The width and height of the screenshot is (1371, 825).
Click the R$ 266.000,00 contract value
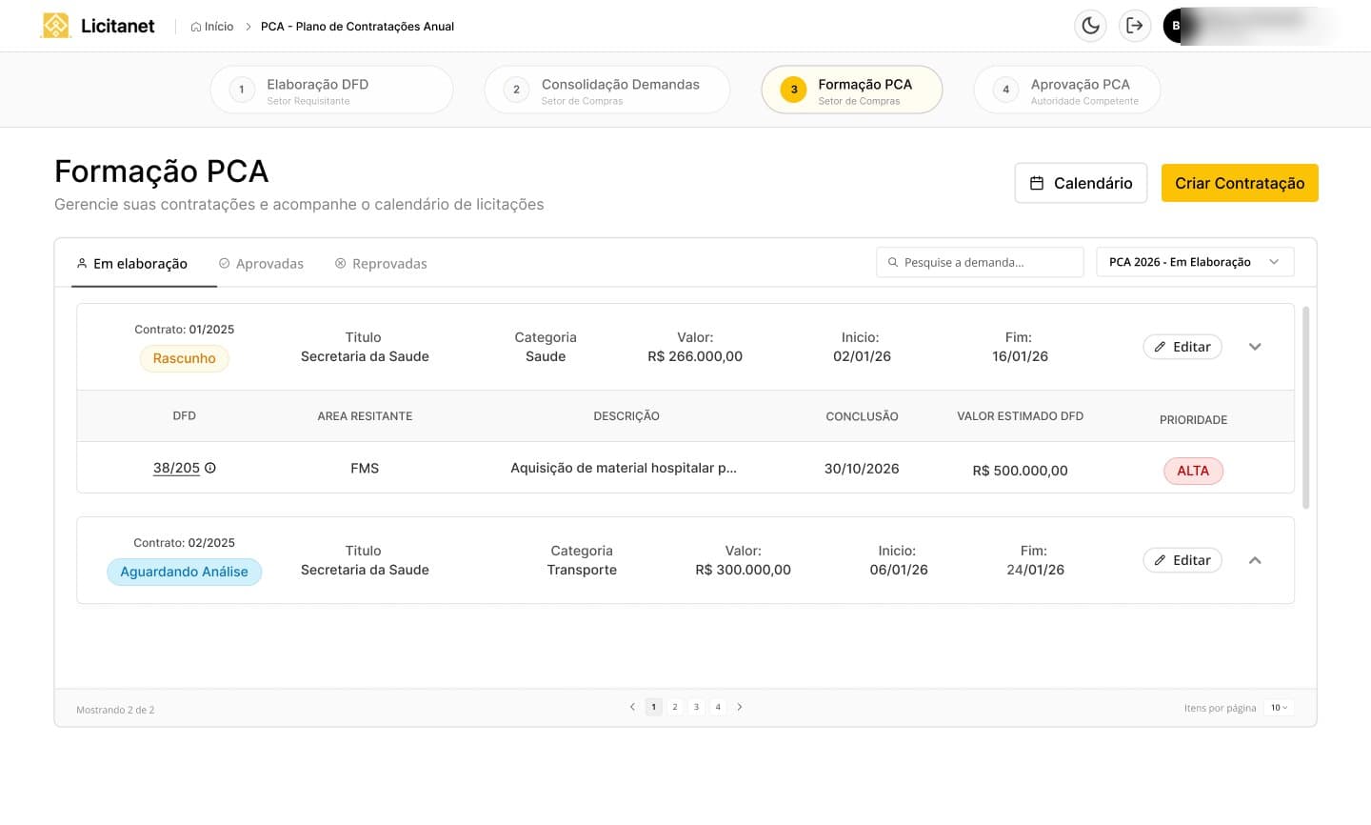pyautogui.click(x=695, y=356)
